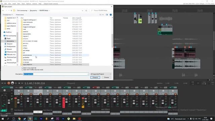Toggle the preview pane icon
Viewport: 215px width, 121px height.
[107, 15]
